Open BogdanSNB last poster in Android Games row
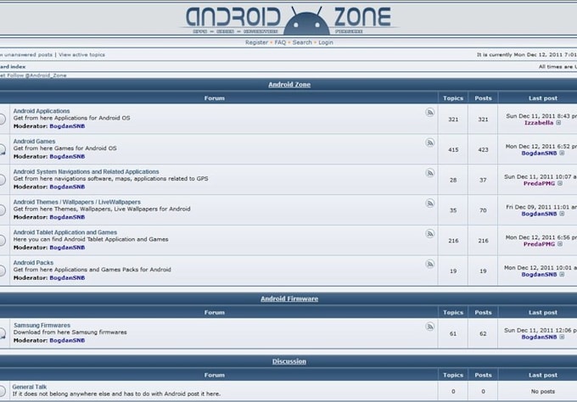This screenshot has height=402, width=577. click(539, 153)
